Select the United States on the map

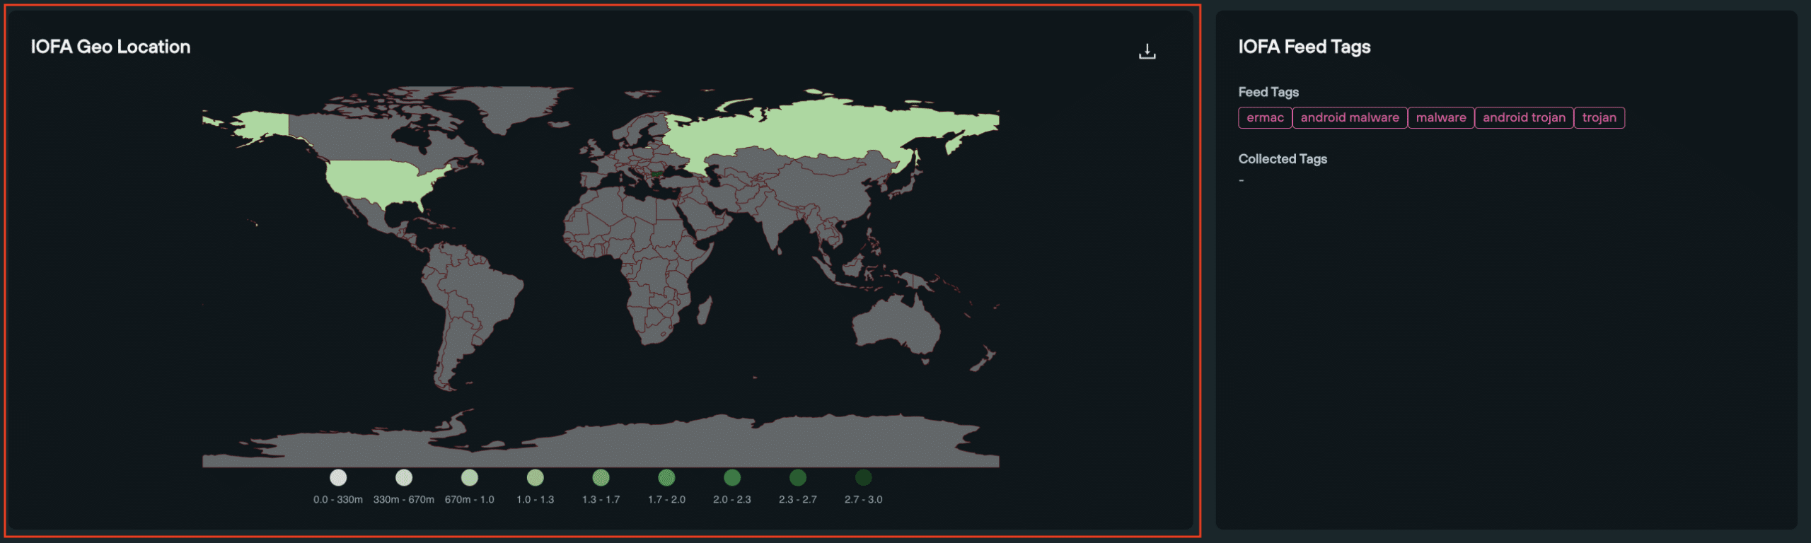(x=382, y=180)
